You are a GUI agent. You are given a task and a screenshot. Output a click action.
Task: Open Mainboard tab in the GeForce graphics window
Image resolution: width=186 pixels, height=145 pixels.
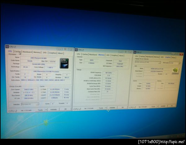[x=149, y=57]
